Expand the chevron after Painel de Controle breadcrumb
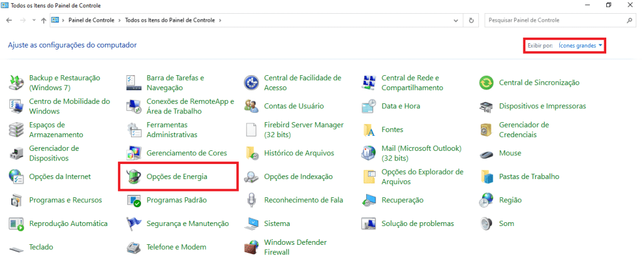The width and height of the screenshot is (642, 273). pyautogui.click(x=119, y=21)
